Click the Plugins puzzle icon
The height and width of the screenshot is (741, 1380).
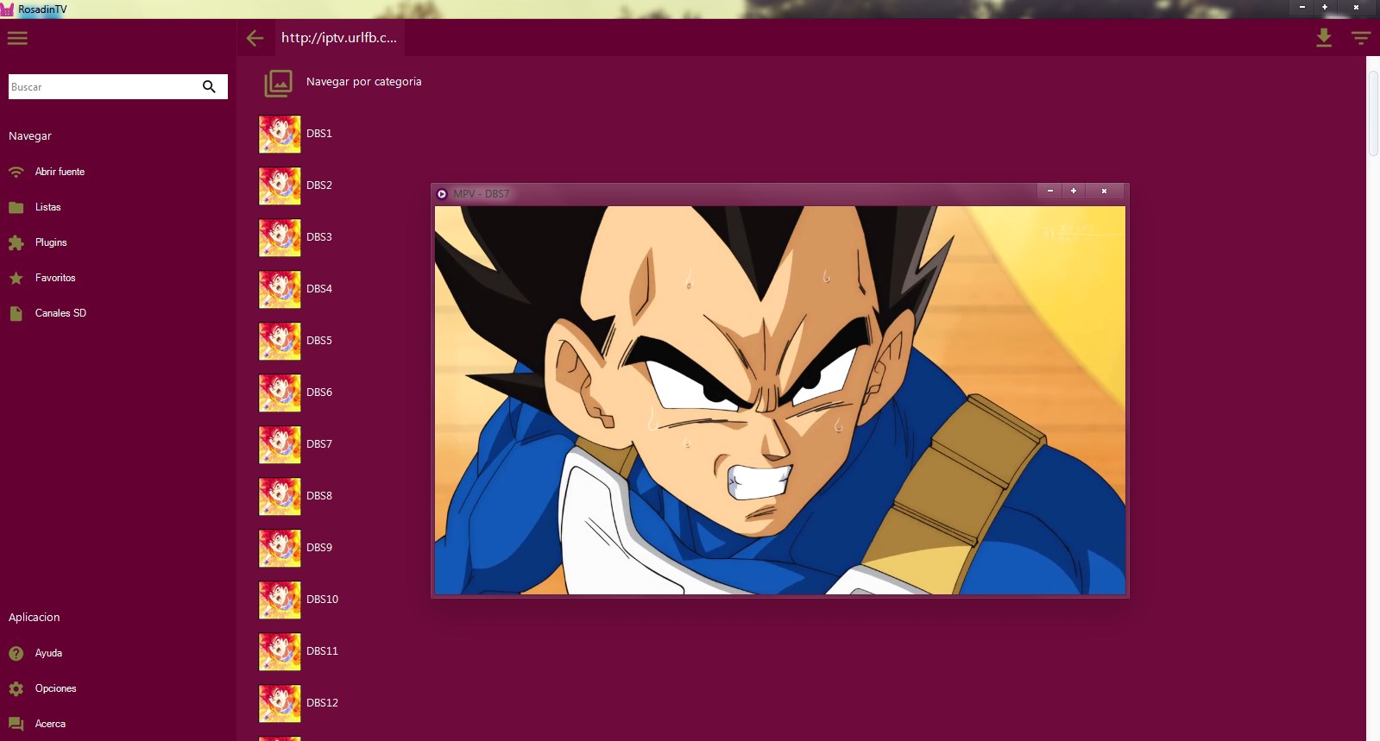pyautogui.click(x=16, y=242)
